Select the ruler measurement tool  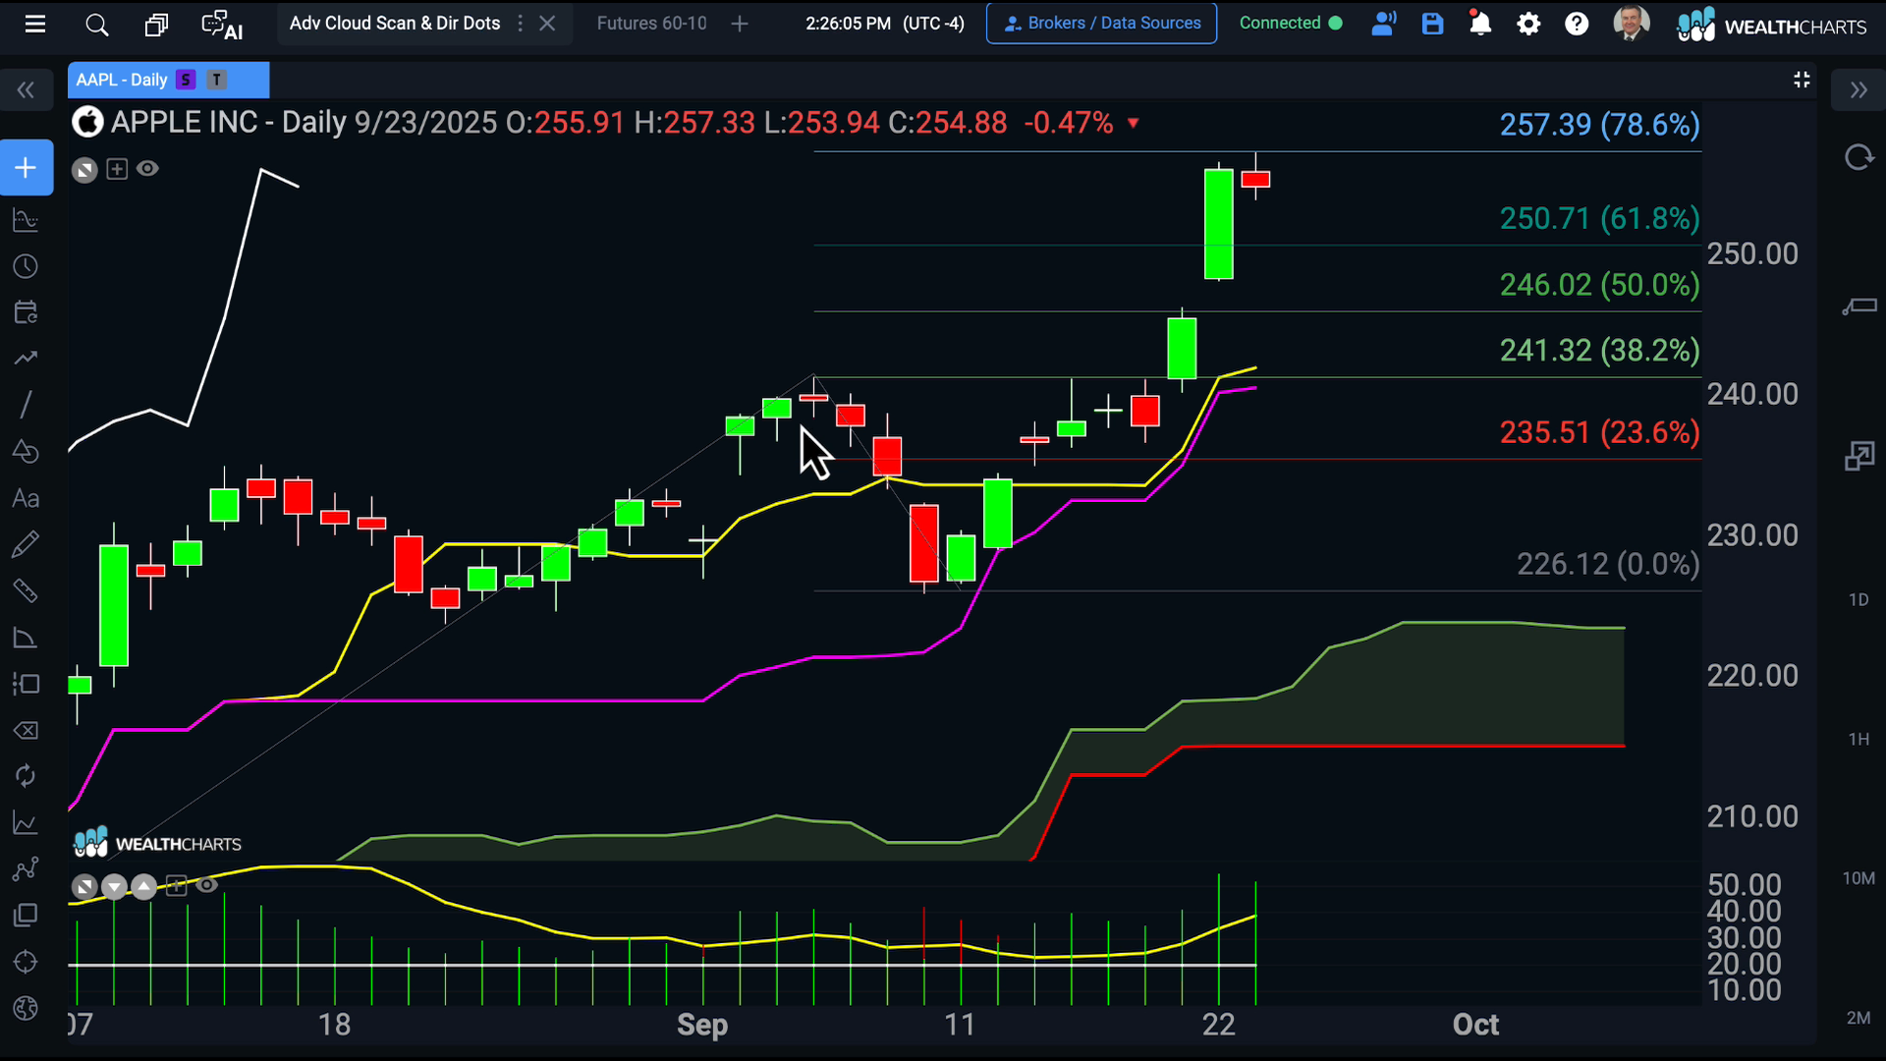click(x=26, y=591)
